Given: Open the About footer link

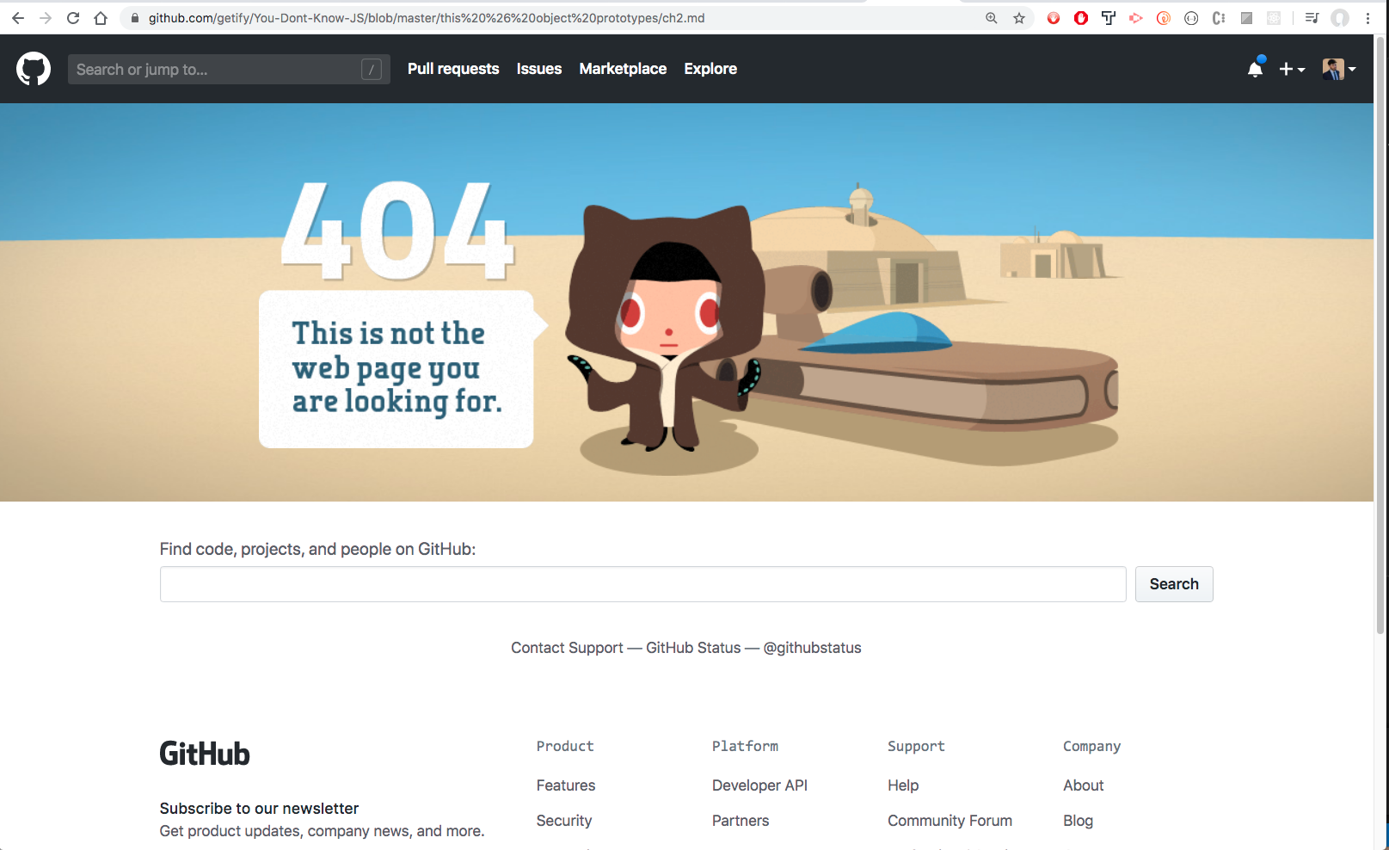Looking at the screenshot, I should tap(1083, 785).
